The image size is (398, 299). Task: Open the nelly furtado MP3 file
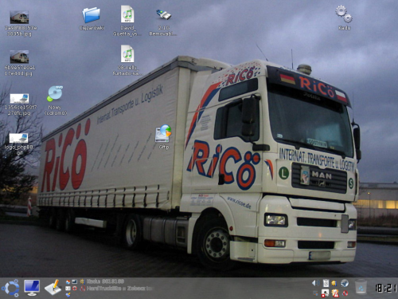pos(127,60)
